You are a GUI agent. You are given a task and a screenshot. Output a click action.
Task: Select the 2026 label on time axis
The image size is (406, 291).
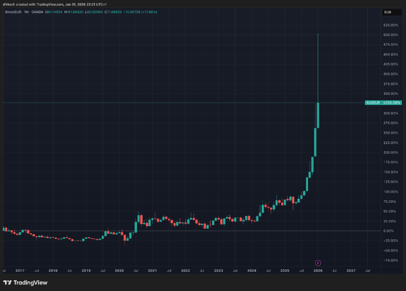pyautogui.click(x=318, y=271)
